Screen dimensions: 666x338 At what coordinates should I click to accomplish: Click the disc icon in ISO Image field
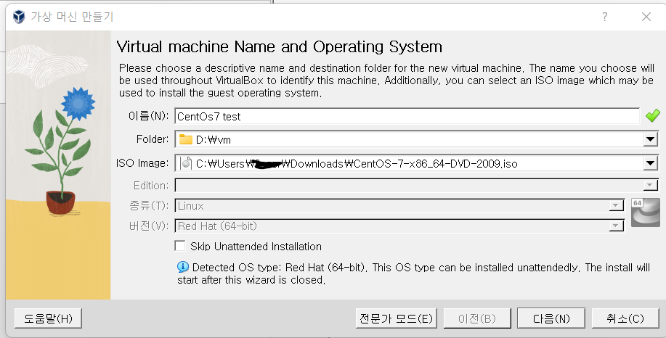(x=186, y=163)
